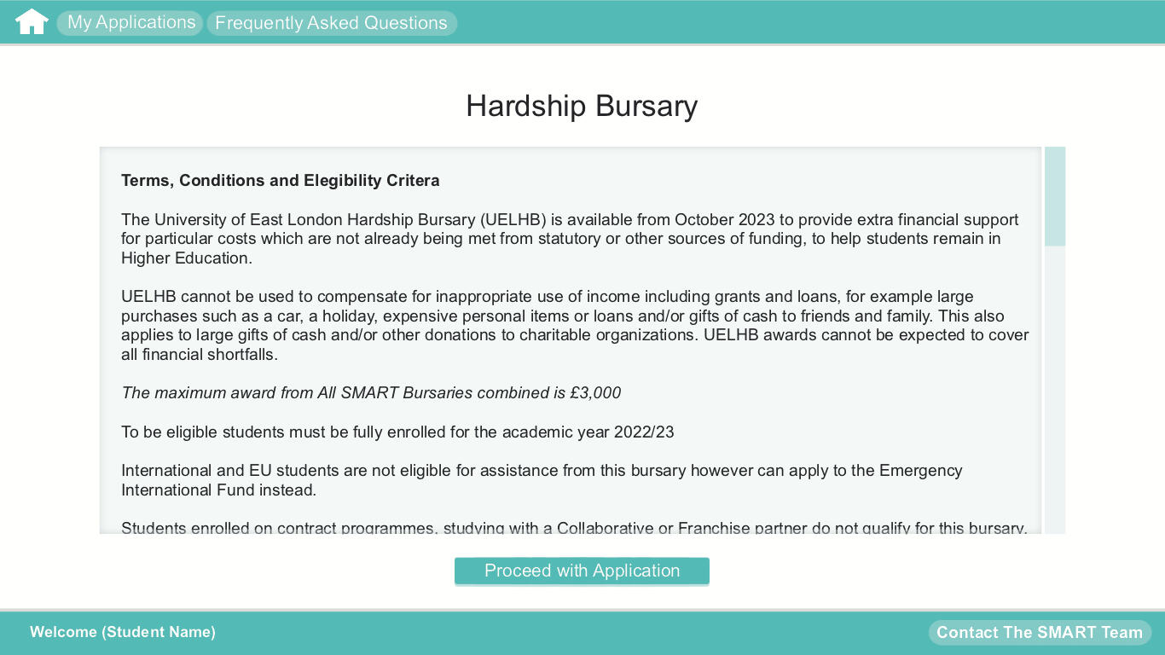Click the paragraph introducing the UELHB bursary
The image size is (1165, 655).
tap(570, 239)
